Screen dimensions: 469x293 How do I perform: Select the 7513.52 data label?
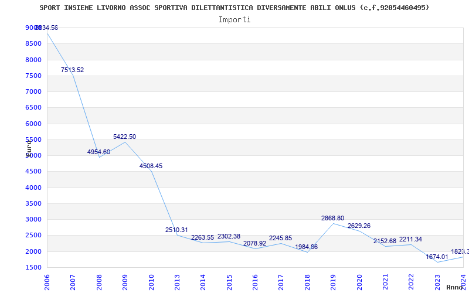pyautogui.click(x=72, y=70)
